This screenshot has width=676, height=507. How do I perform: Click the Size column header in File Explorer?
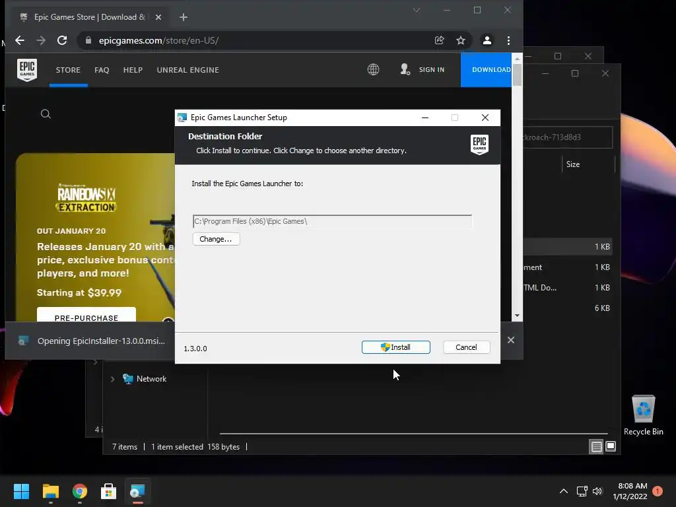[x=588, y=164]
